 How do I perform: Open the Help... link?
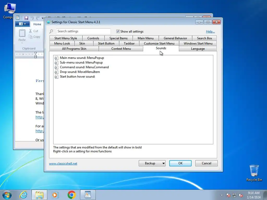(210, 32)
